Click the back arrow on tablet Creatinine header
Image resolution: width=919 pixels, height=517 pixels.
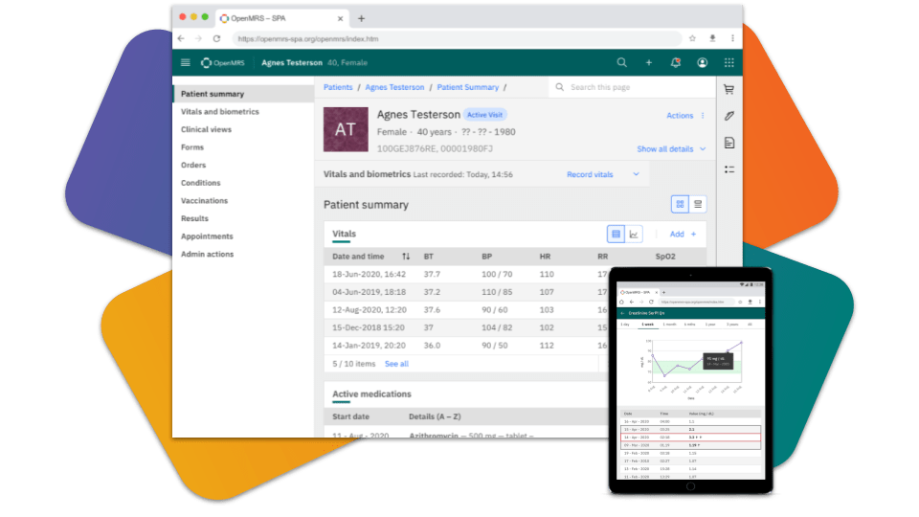(622, 313)
